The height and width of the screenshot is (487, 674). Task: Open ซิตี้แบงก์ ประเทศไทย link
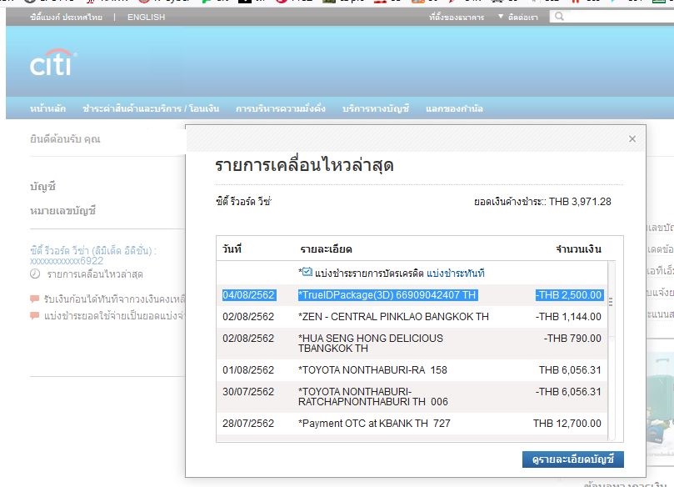pos(66,17)
